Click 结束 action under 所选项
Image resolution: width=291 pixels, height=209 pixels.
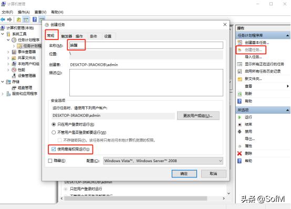(248, 124)
